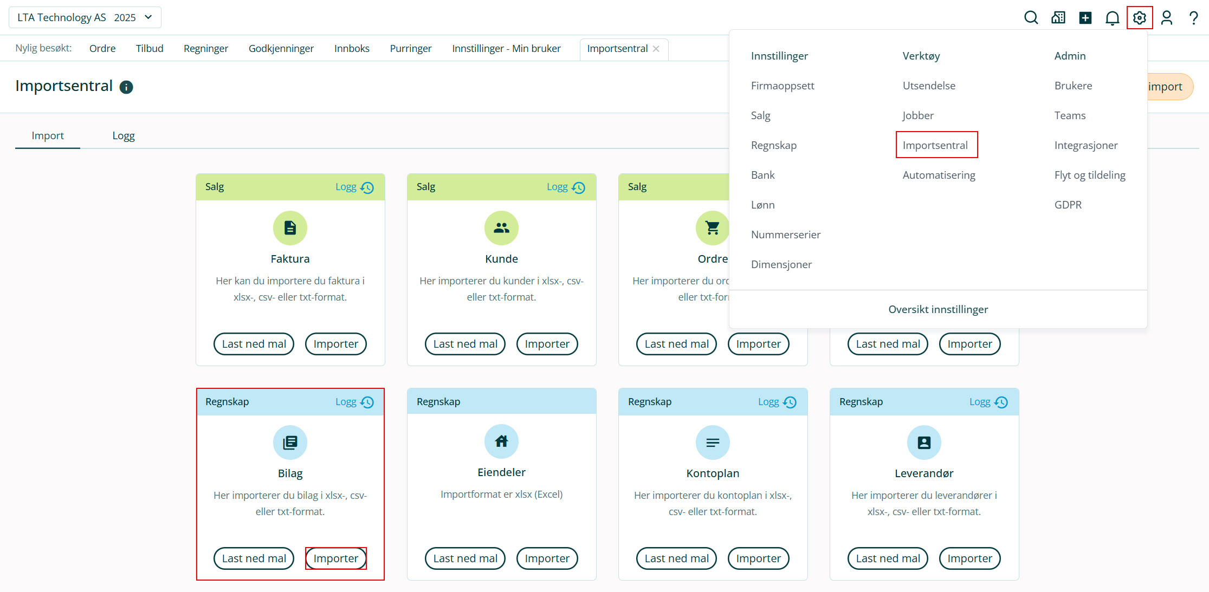Click Logg link on Leverandør card
Viewport: 1209px width, 592px height.
coord(979,402)
